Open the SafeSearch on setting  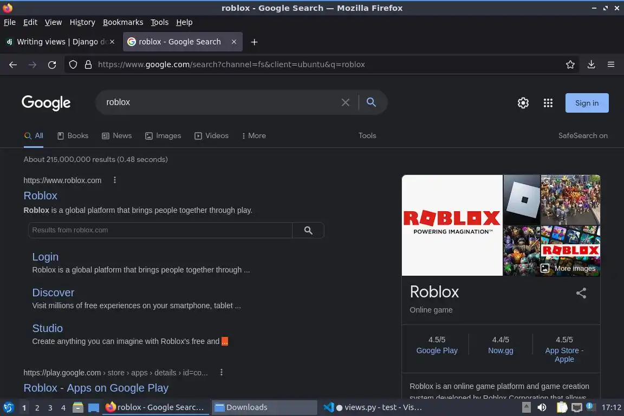pyautogui.click(x=583, y=136)
